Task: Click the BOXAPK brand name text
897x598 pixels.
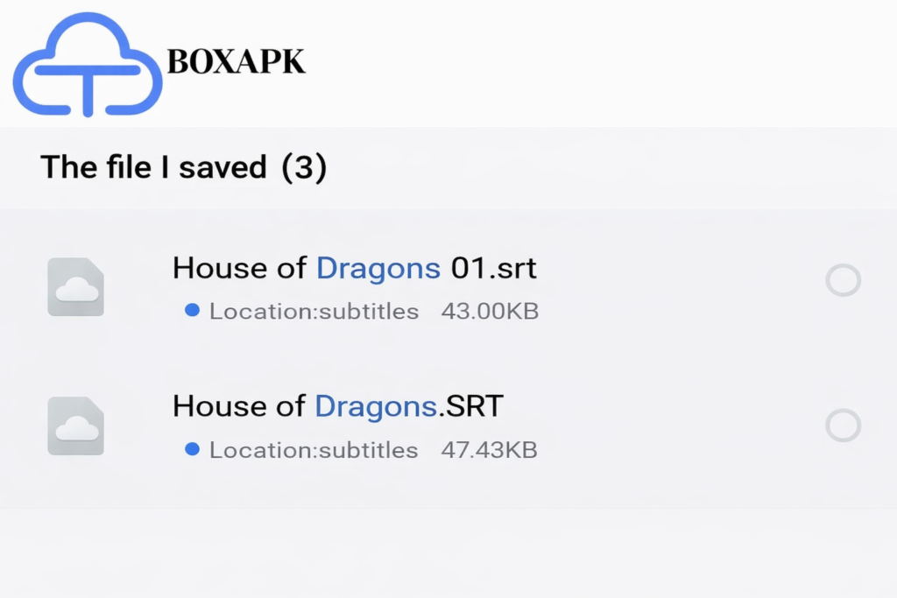Action: click(x=236, y=62)
